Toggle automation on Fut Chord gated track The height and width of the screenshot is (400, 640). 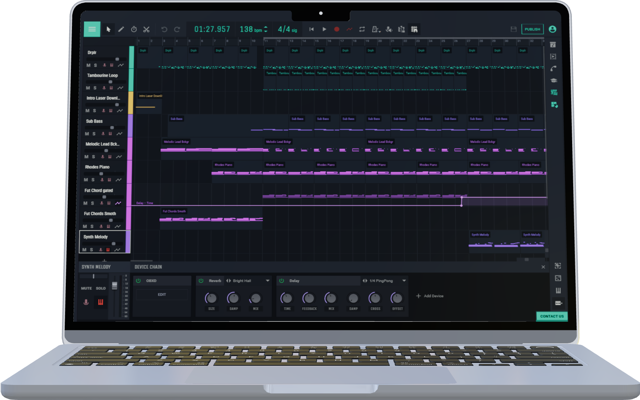point(118,203)
